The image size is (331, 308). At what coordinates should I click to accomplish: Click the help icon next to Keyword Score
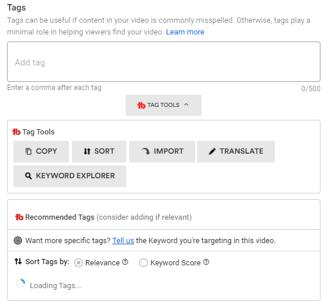pyautogui.click(x=206, y=262)
